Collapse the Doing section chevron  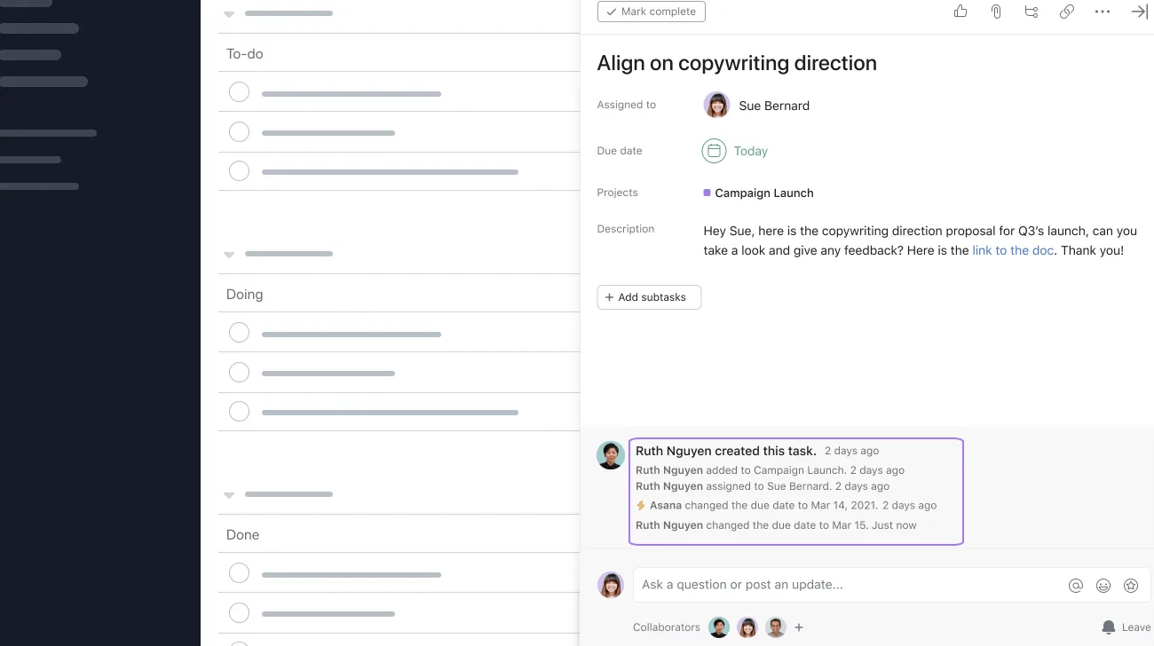coord(228,255)
